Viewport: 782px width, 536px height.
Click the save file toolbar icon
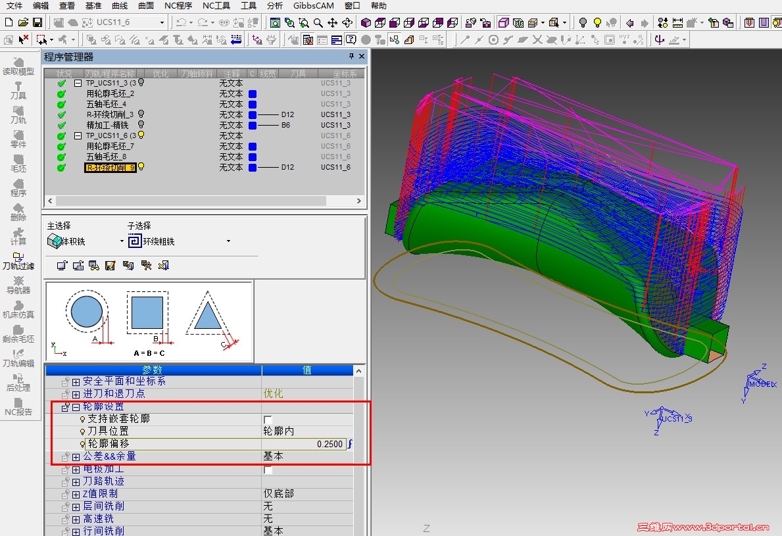tap(37, 22)
